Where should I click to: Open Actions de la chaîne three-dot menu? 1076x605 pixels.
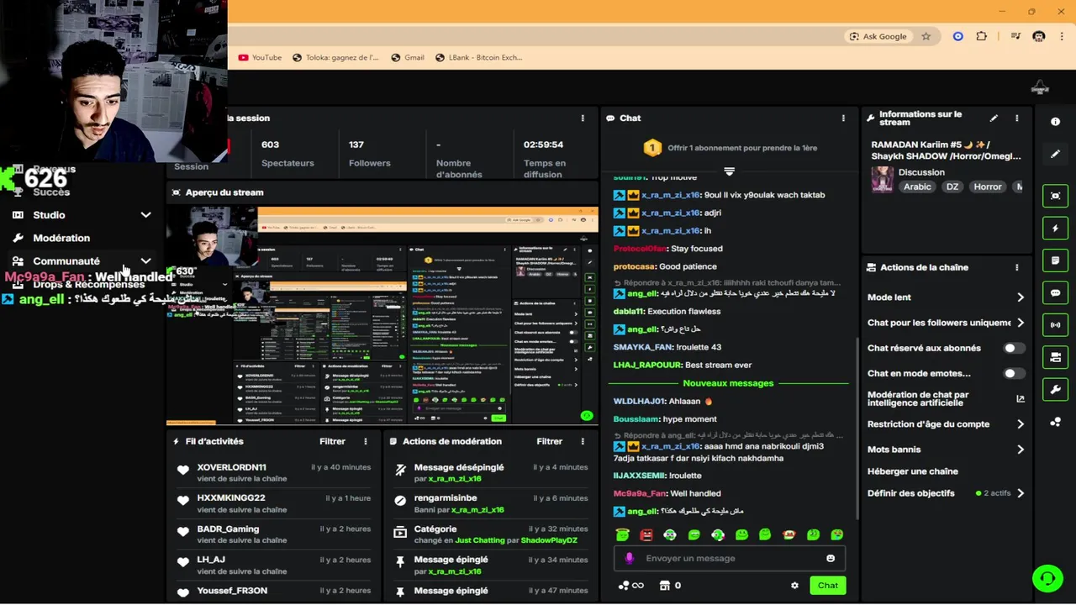click(x=1016, y=268)
